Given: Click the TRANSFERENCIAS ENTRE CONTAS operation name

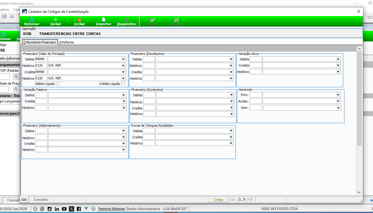Looking at the screenshot, I should tap(70, 34).
